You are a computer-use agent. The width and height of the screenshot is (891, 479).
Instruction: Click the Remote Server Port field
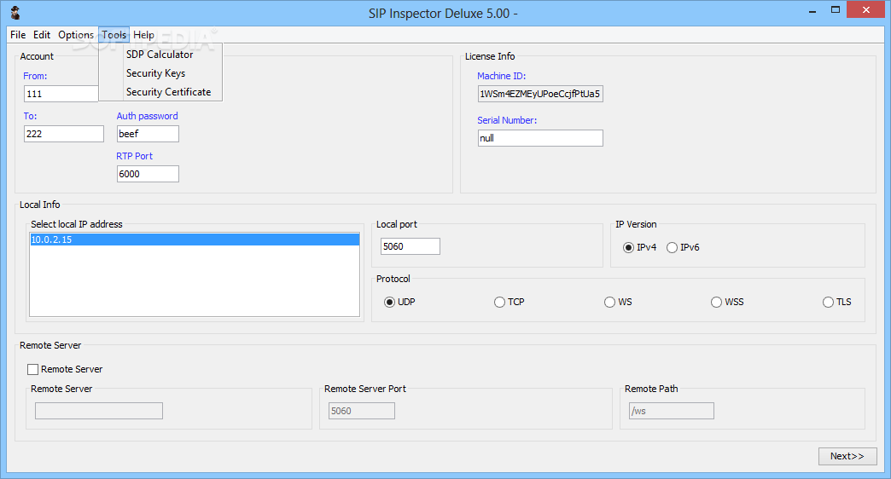pos(361,411)
